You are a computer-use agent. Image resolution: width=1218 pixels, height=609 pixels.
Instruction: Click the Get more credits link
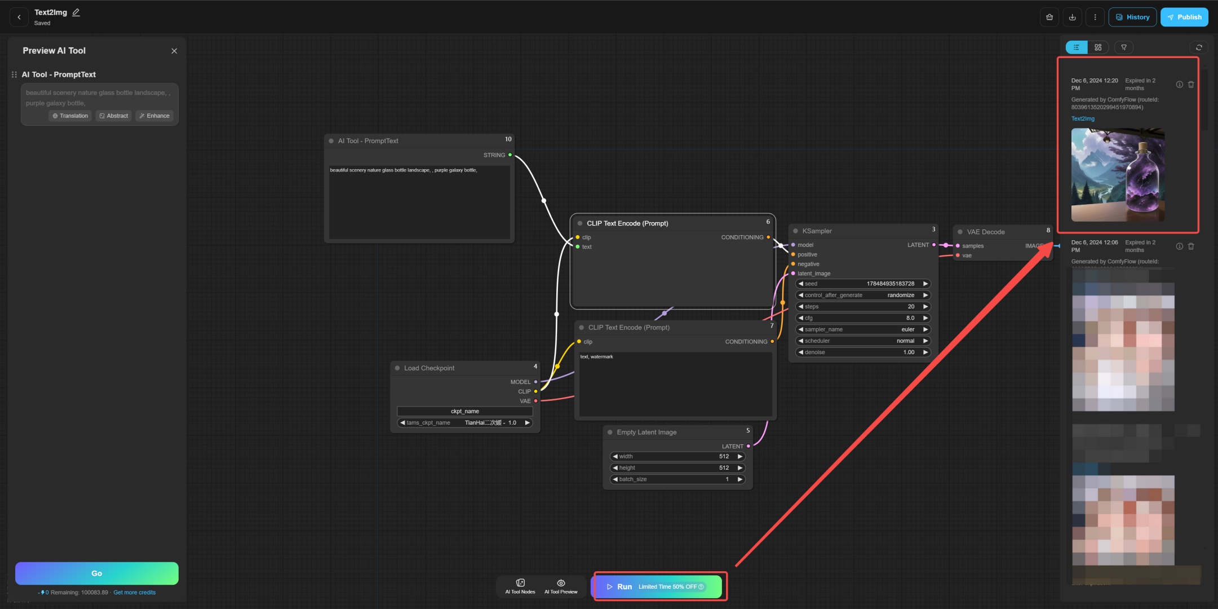click(x=134, y=592)
